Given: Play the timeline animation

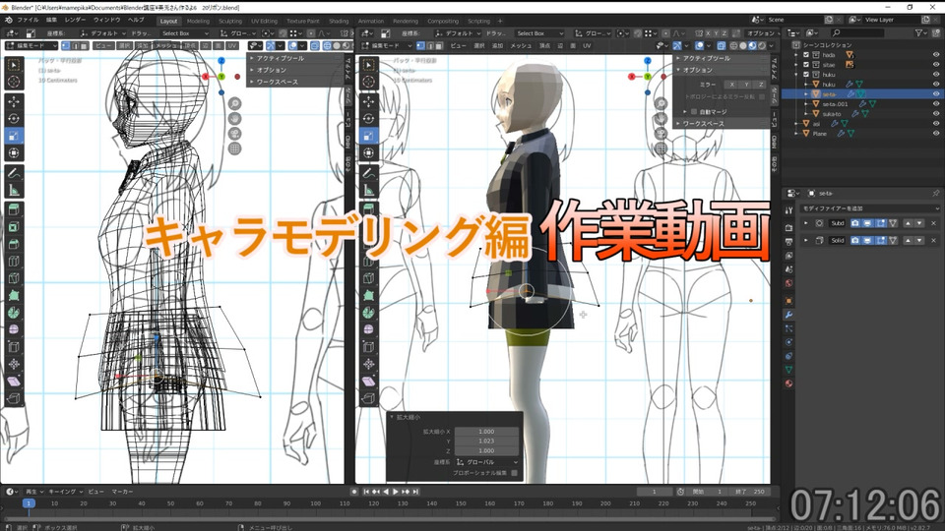Looking at the screenshot, I should click(x=396, y=492).
